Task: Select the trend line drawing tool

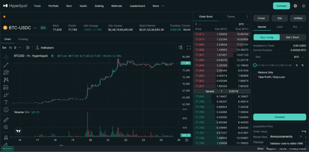Action: coord(6,65)
